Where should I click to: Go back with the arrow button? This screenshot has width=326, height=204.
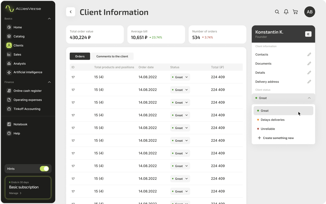click(71, 12)
